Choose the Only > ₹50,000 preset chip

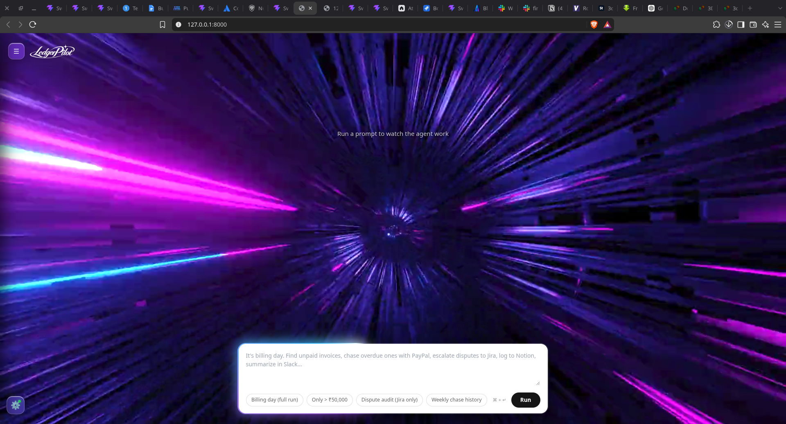click(330, 400)
